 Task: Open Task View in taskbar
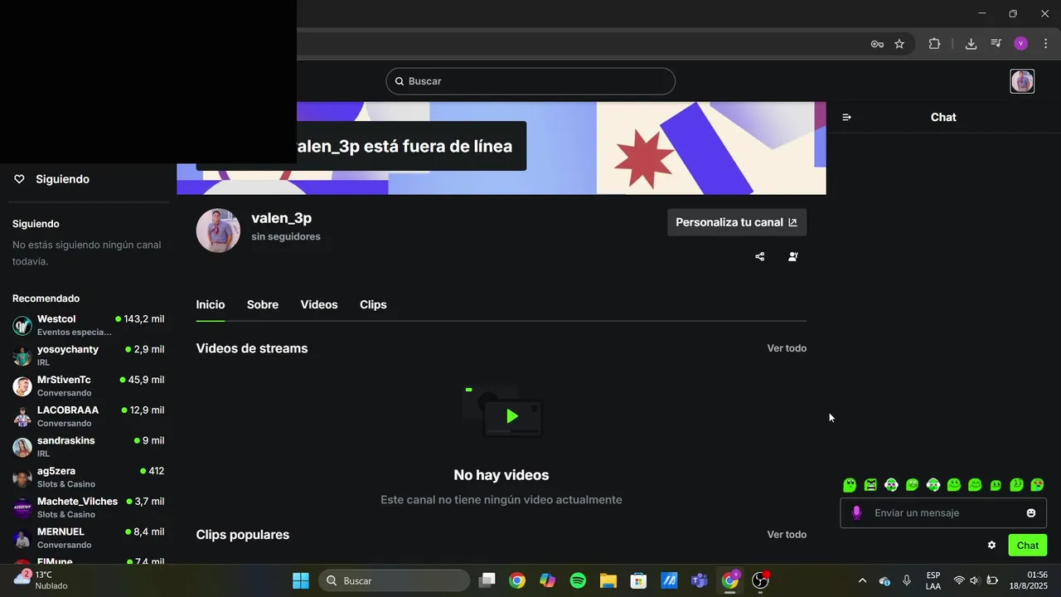coord(487,580)
